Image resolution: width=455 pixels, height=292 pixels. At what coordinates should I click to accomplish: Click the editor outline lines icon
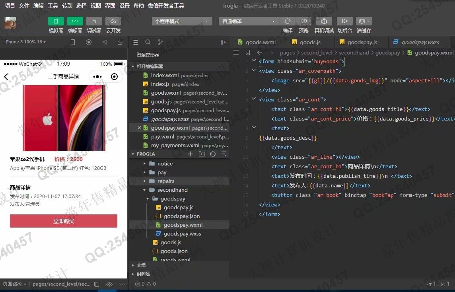pos(236,53)
